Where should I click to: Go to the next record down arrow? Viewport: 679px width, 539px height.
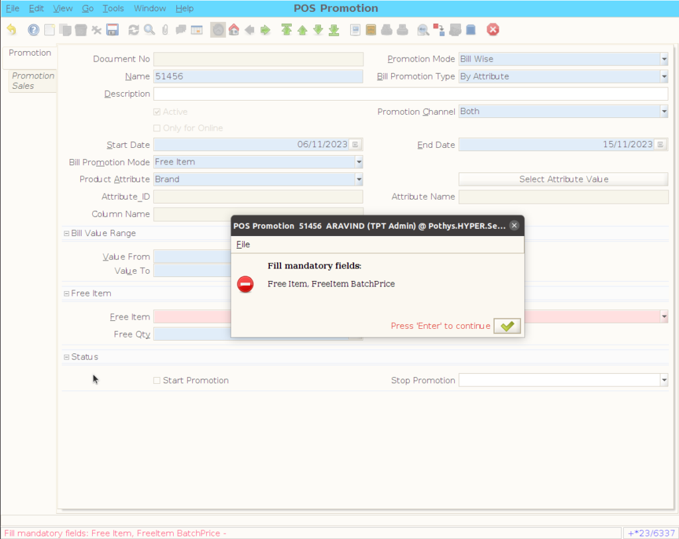coord(318,30)
